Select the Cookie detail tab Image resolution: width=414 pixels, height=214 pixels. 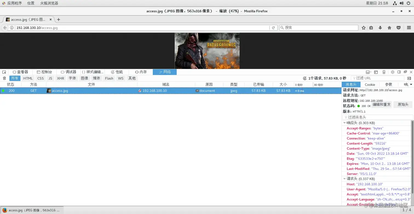370,85
